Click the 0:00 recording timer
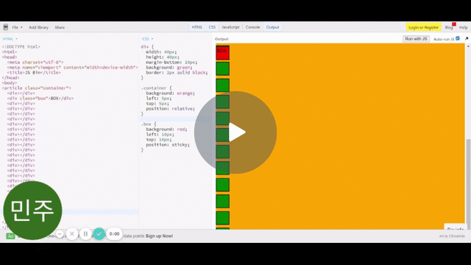471x265 pixels. (114, 234)
